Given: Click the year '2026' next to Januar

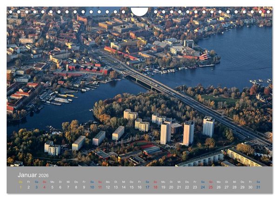Looking at the screenshot, I should pos(44,175).
